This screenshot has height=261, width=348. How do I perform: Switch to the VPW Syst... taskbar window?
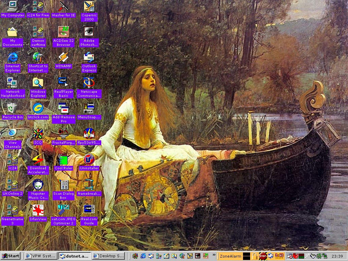40,256
